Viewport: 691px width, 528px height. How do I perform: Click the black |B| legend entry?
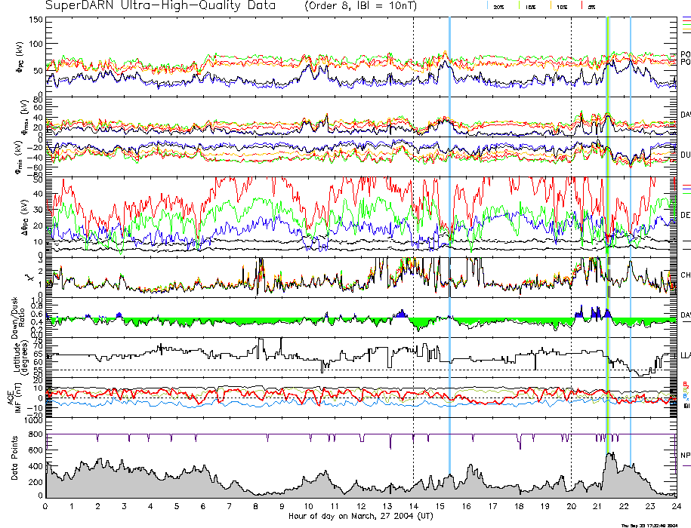tap(686, 406)
